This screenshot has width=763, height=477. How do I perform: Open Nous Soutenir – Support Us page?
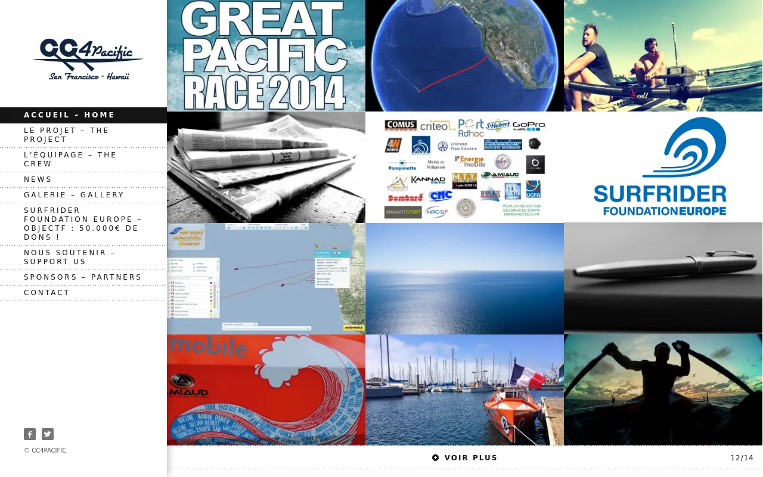pos(83,258)
